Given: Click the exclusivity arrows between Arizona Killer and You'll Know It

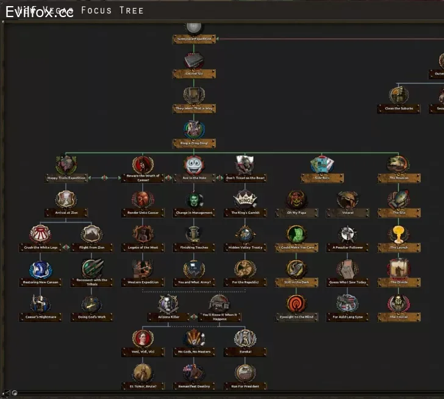Looking at the screenshot, I should coord(194,317).
